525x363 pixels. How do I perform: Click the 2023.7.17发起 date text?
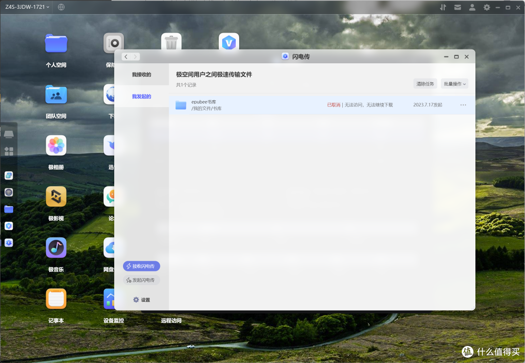pos(428,105)
